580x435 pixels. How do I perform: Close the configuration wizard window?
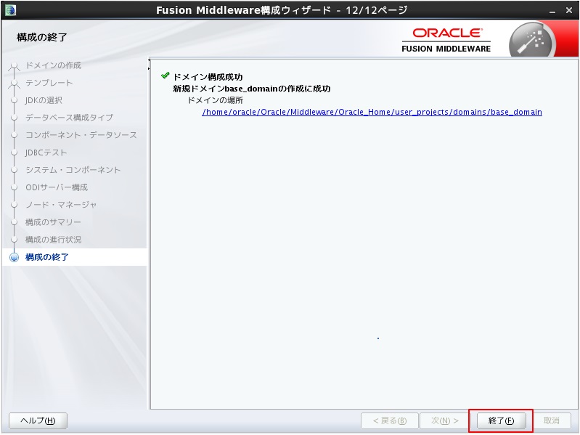click(x=569, y=10)
